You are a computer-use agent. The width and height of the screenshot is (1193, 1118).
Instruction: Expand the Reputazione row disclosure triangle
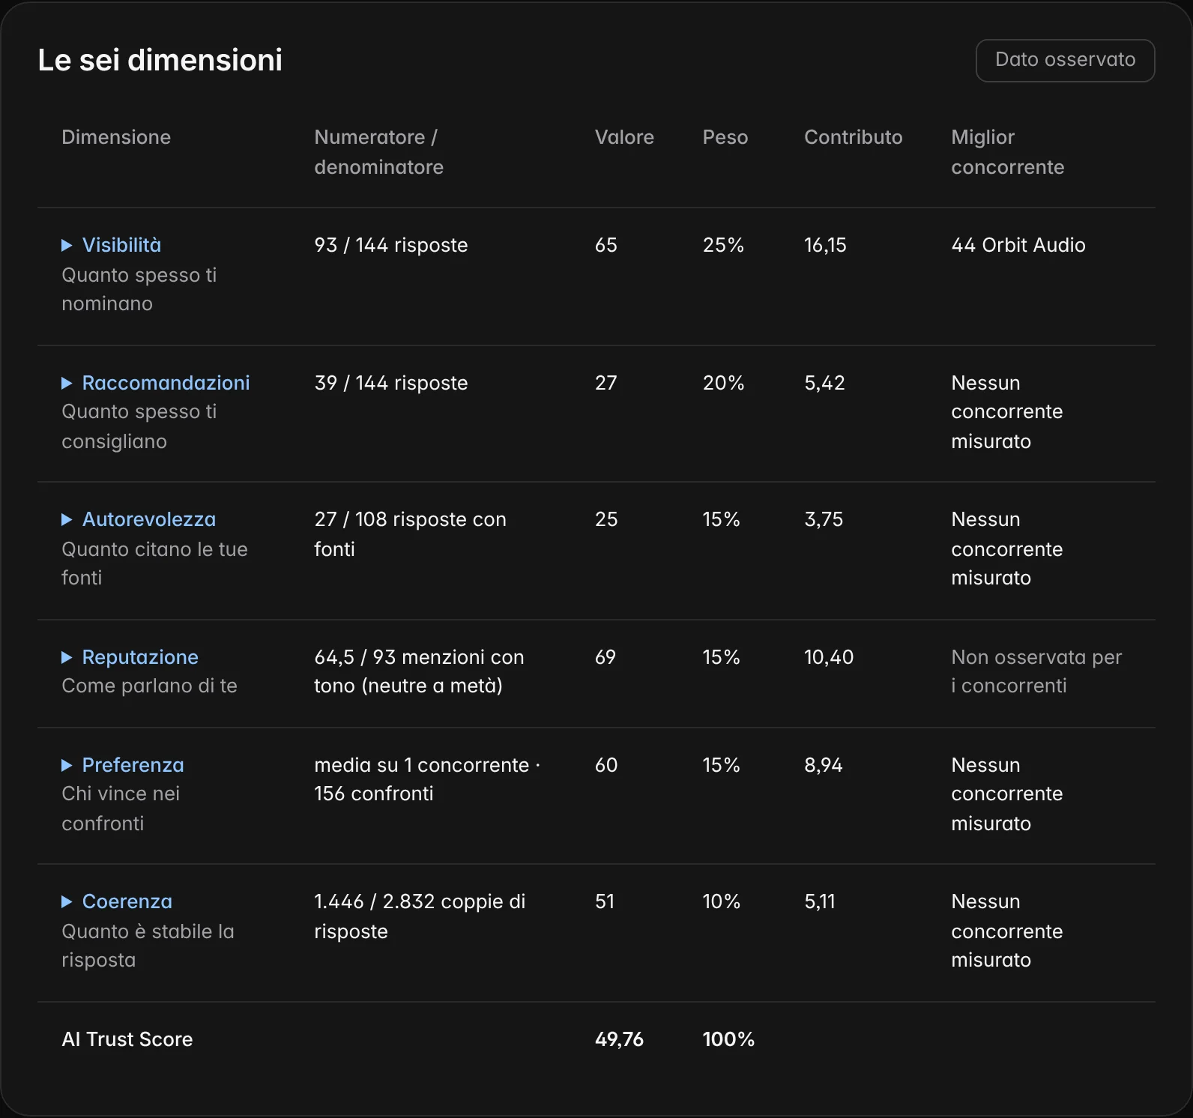click(x=67, y=657)
